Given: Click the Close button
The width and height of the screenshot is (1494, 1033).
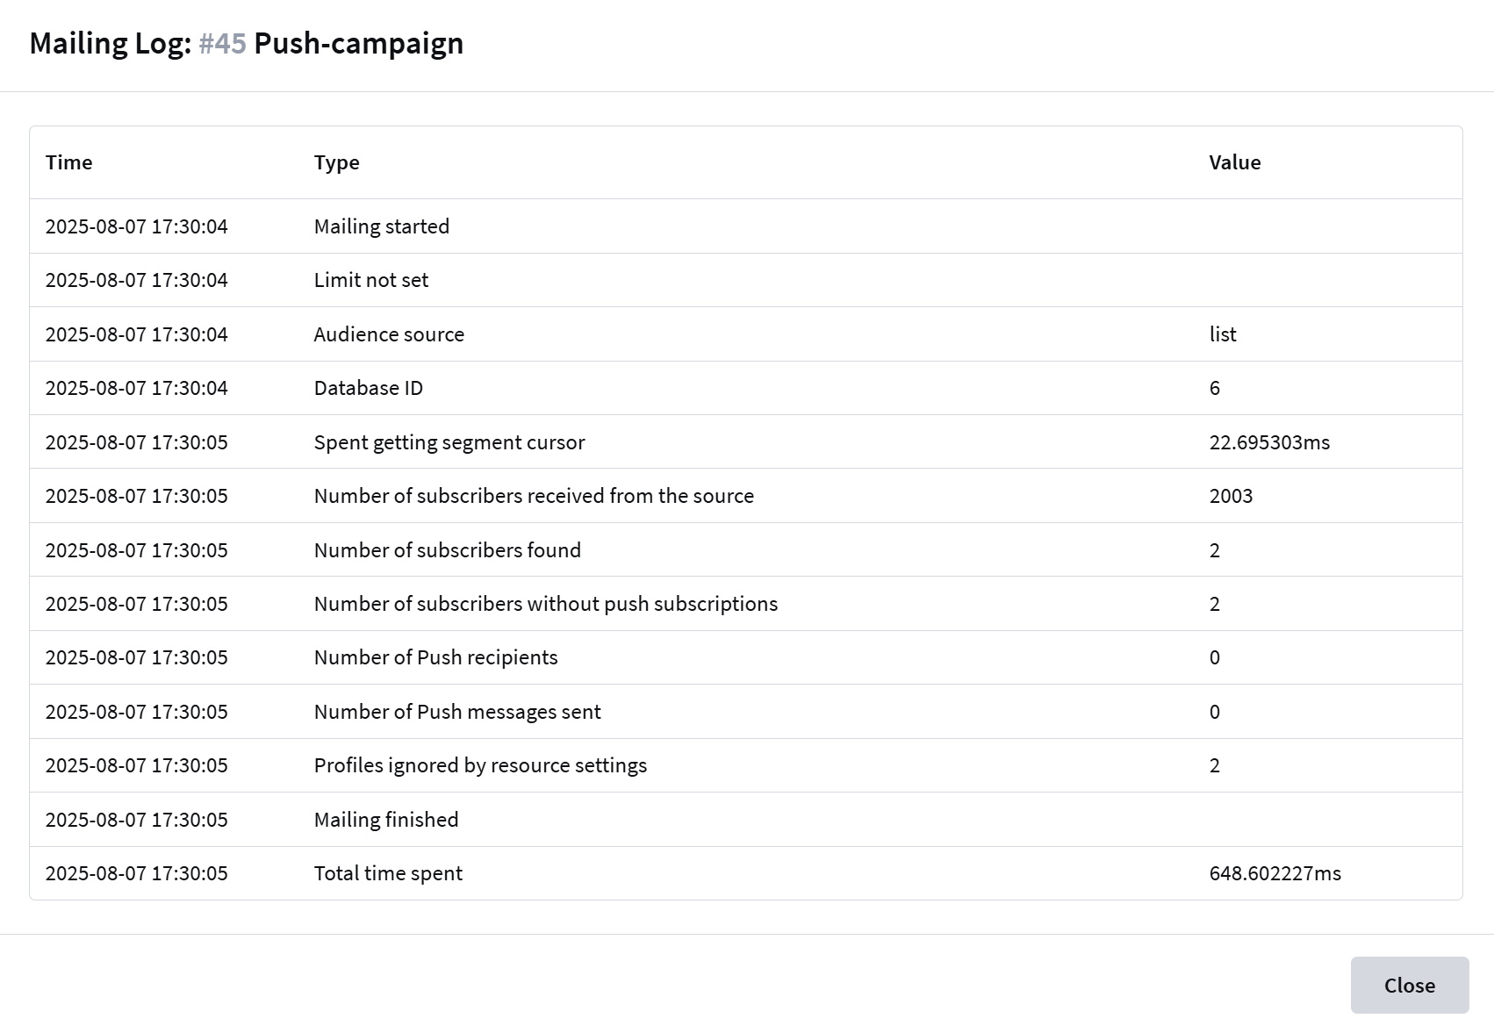Looking at the screenshot, I should pyautogui.click(x=1409, y=985).
